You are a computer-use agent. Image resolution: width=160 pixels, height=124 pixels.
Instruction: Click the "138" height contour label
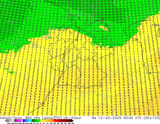[x=76, y=39]
